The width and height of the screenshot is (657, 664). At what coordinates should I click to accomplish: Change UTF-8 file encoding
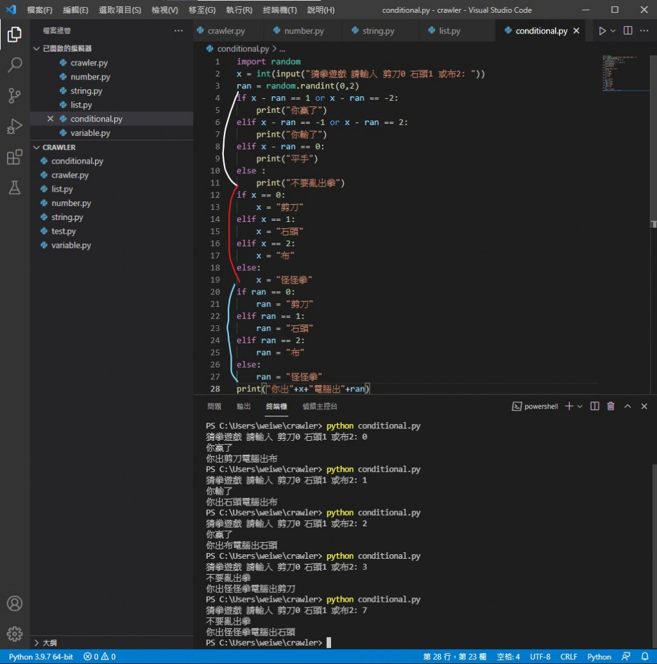[540, 657]
